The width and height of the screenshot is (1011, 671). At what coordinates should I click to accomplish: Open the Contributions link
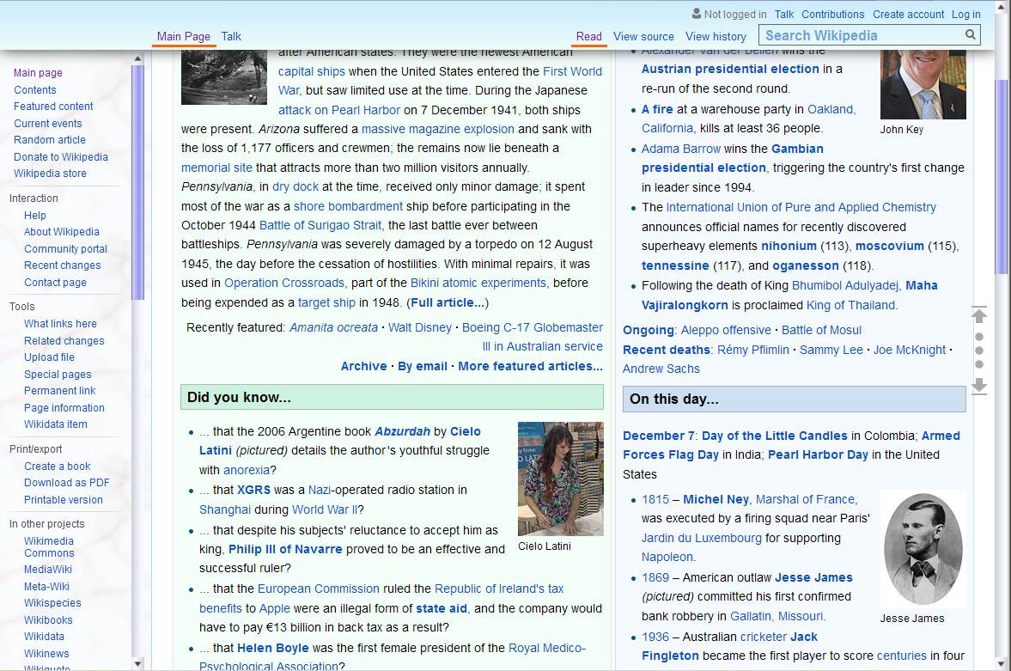coord(832,15)
